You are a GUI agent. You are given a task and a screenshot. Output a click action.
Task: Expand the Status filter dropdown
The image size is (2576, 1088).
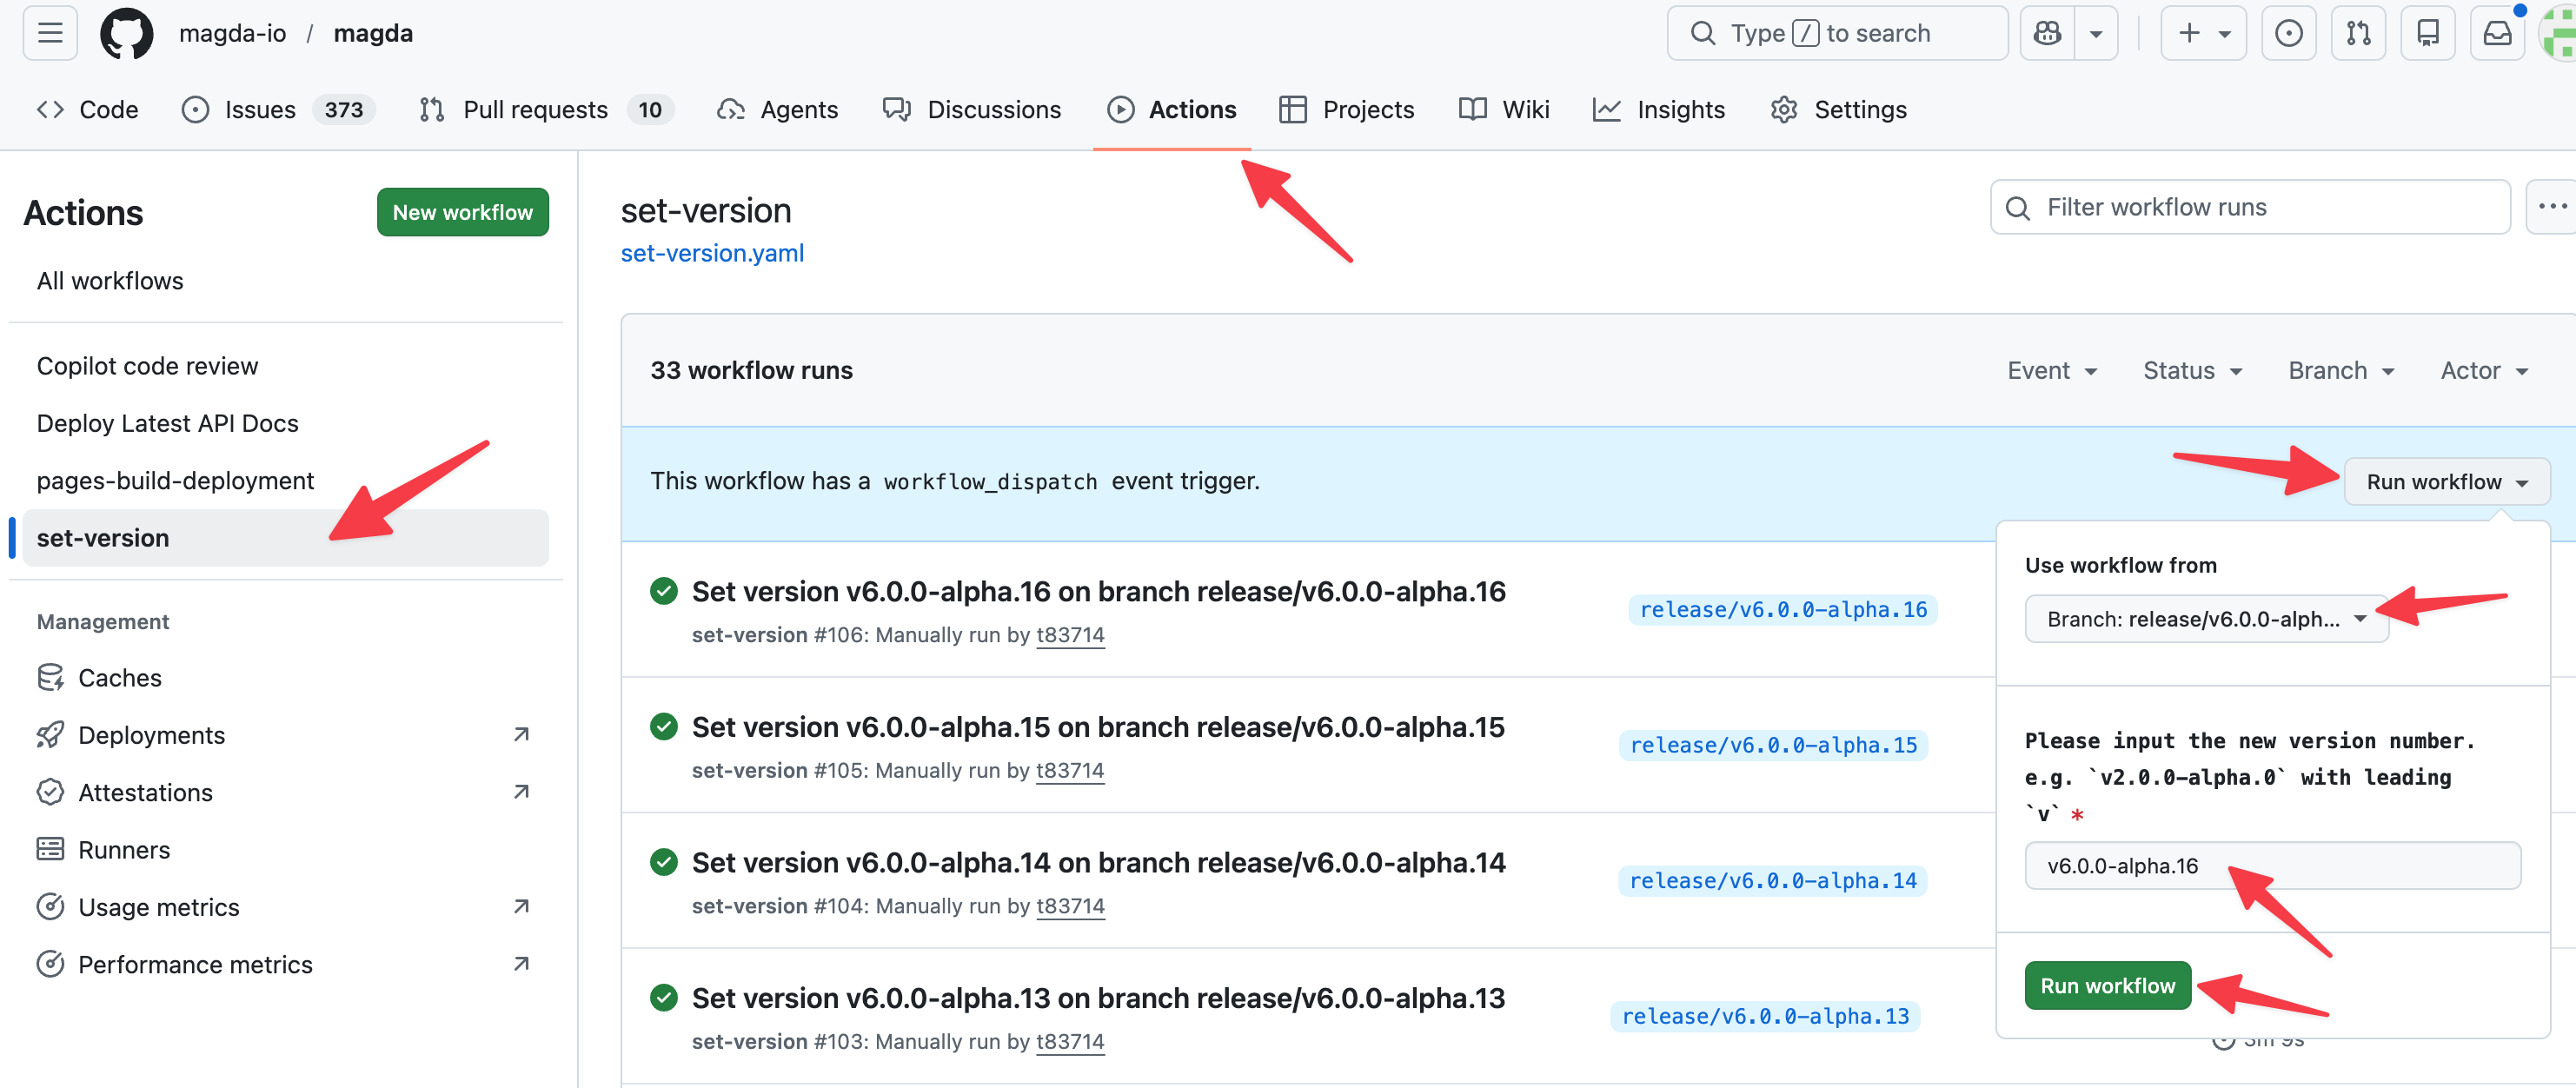[x=2192, y=370]
